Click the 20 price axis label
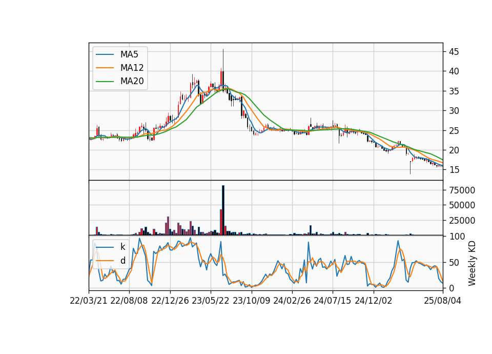 point(454,150)
